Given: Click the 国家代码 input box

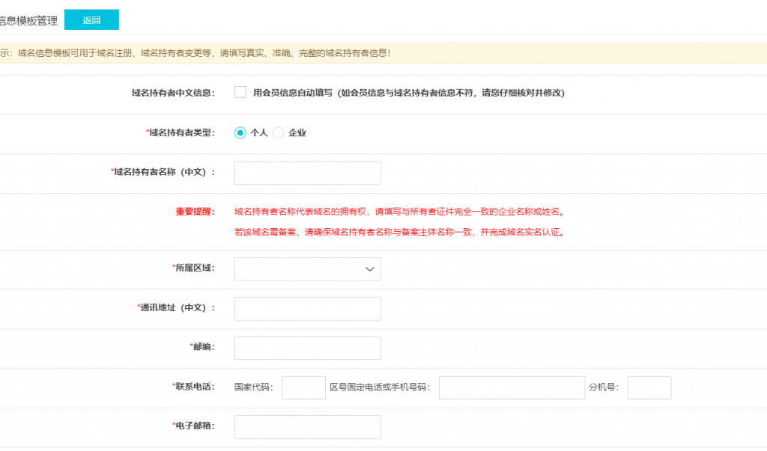Looking at the screenshot, I should click(x=303, y=387).
